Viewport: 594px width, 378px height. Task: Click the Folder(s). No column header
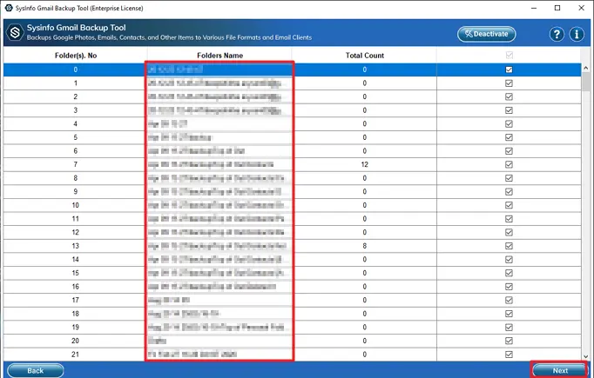[x=76, y=56]
